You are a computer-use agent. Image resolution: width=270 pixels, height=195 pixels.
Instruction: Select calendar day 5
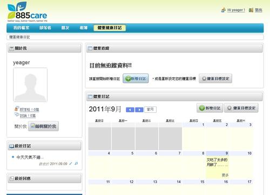(x=123, y=165)
